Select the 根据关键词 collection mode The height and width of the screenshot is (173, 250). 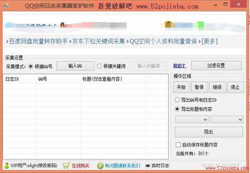point(99,66)
